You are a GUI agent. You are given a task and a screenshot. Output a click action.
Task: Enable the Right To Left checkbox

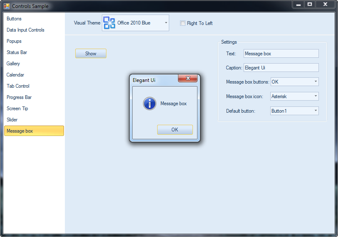point(183,23)
